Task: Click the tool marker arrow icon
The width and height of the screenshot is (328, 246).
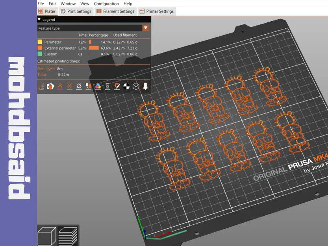Action: point(145,86)
